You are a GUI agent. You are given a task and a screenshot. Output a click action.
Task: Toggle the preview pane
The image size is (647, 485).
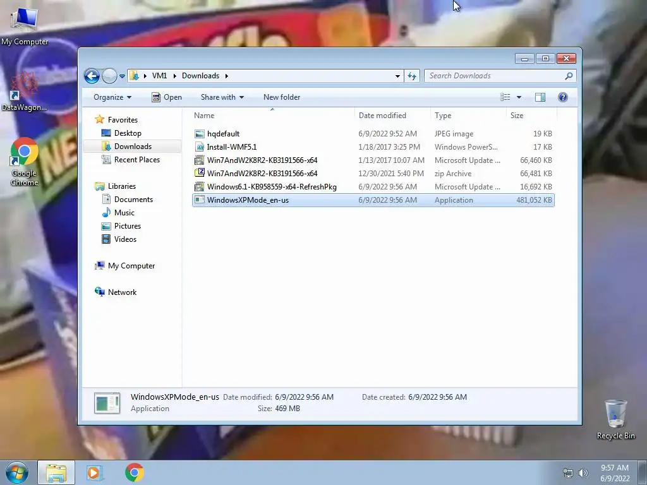[540, 97]
